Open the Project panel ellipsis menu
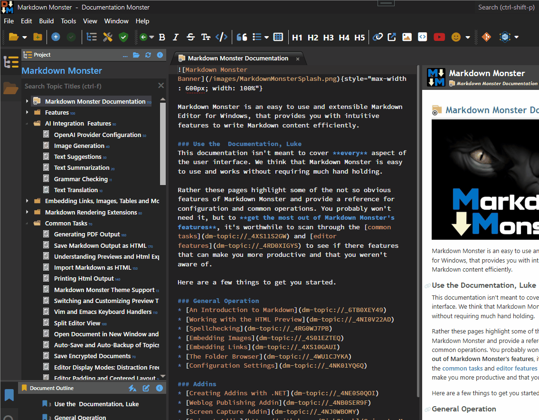The image size is (539, 420). point(125,56)
